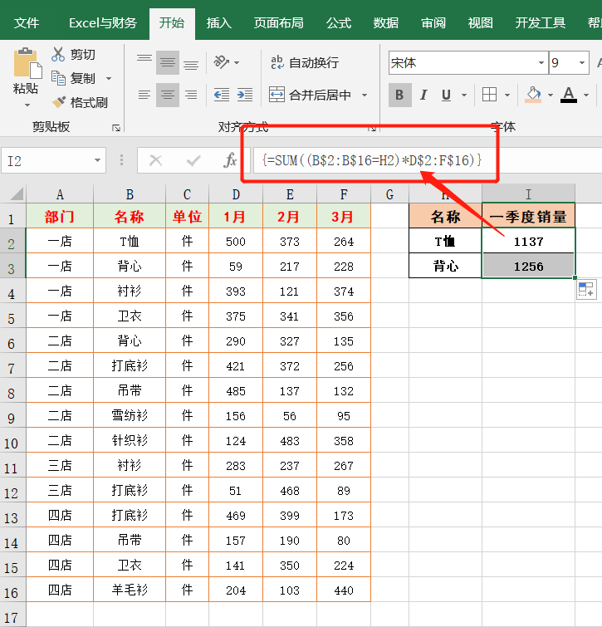This screenshot has height=627, width=602.
Task: Align text left
Action: pyautogui.click(x=144, y=95)
